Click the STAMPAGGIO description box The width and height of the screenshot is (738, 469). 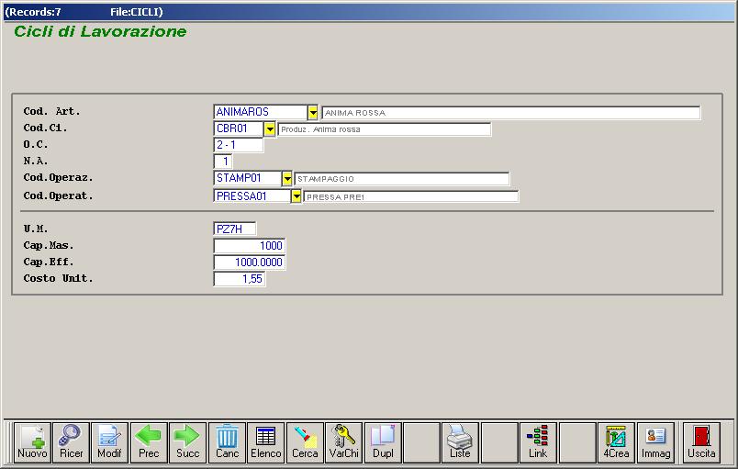pyautogui.click(x=402, y=179)
